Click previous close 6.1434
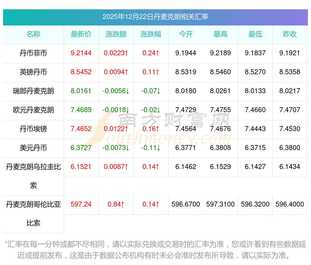This screenshot has width=311, height=265. tap(290, 167)
